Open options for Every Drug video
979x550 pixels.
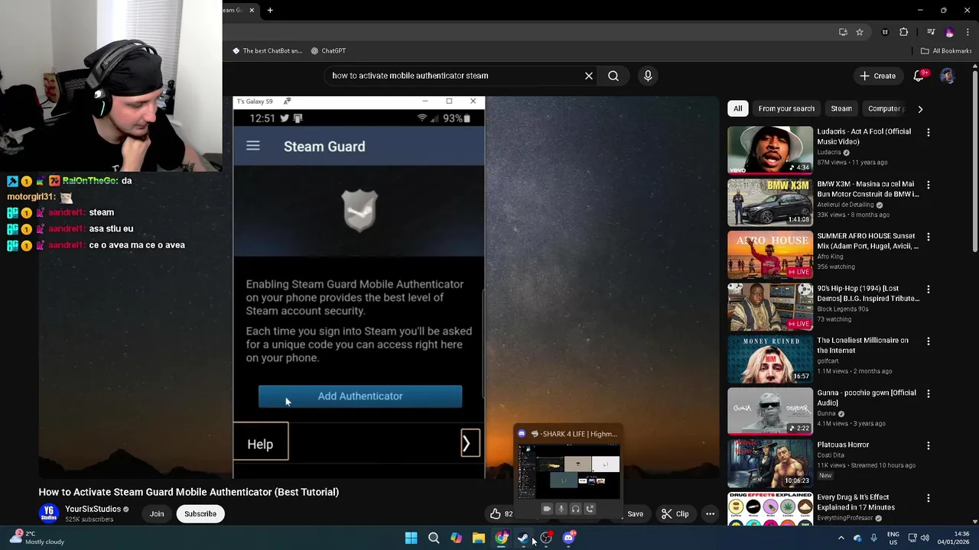(929, 498)
